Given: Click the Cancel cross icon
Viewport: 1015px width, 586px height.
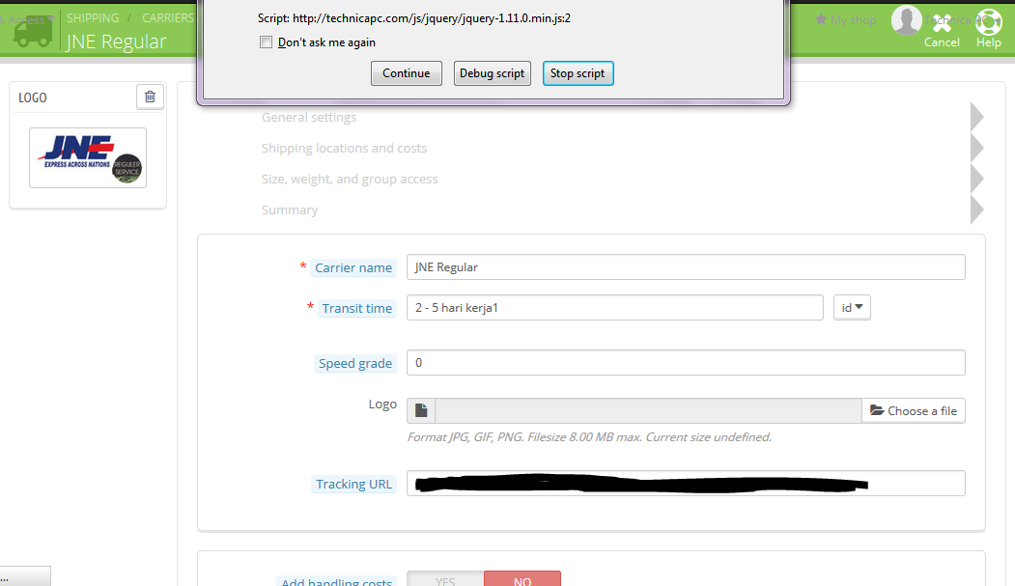Looking at the screenshot, I should coord(942,23).
